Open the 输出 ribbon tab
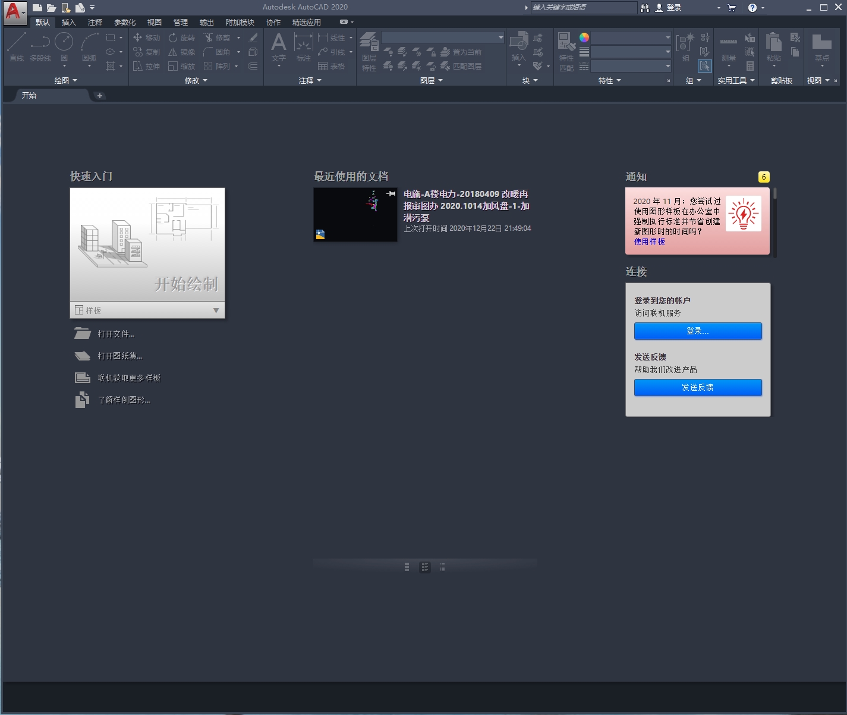Viewport: 847px width, 715px height. [207, 22]
